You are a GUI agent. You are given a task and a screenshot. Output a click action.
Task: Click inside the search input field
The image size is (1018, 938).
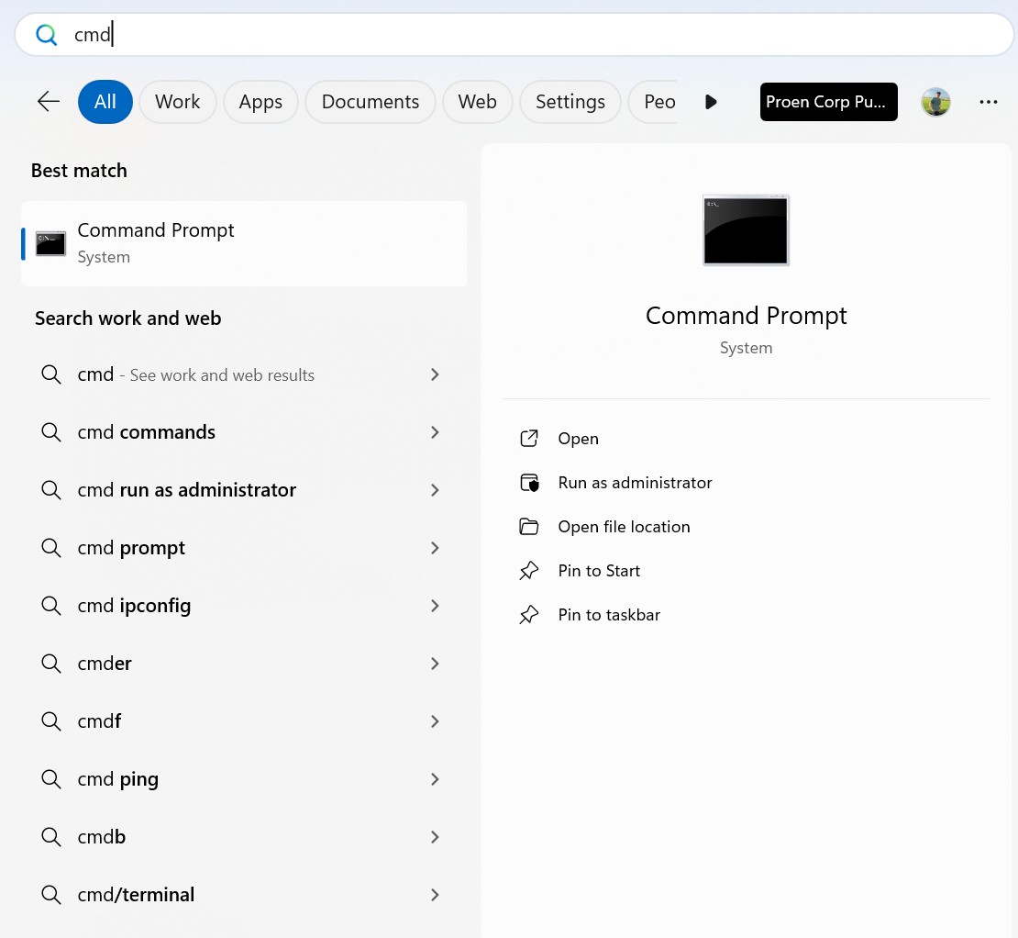(x=367, y=34)
